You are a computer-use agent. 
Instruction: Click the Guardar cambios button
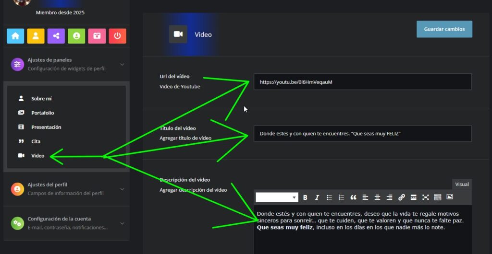(444, 29)
